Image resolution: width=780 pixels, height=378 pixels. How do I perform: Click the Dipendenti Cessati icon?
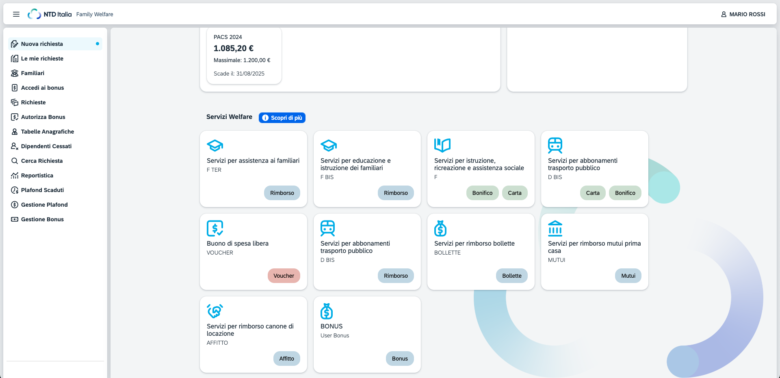tap(15, 146)
